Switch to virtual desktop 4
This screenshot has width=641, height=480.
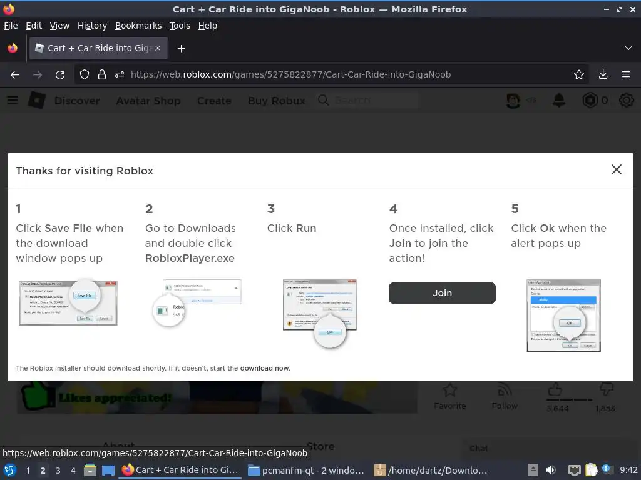click(x=73, y=471)
